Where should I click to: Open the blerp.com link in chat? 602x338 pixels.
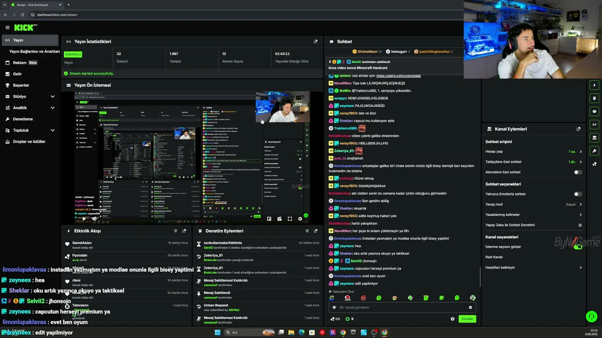(398, 76)
